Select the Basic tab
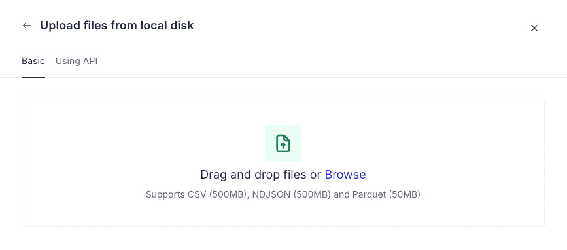This screenshot has height=250, width=567. (x=33, y=61)
